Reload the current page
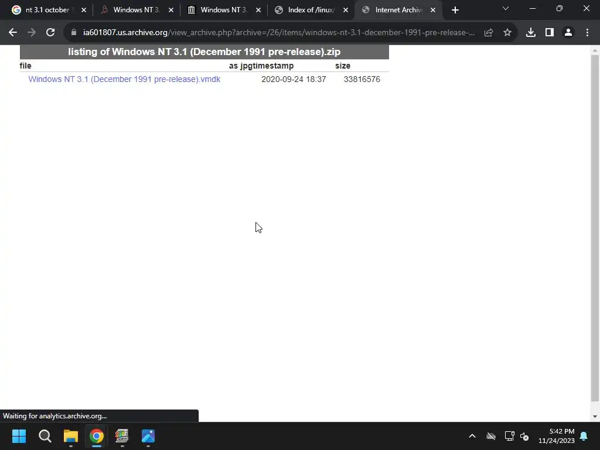The image size is (600, 450). click(50, 33)
